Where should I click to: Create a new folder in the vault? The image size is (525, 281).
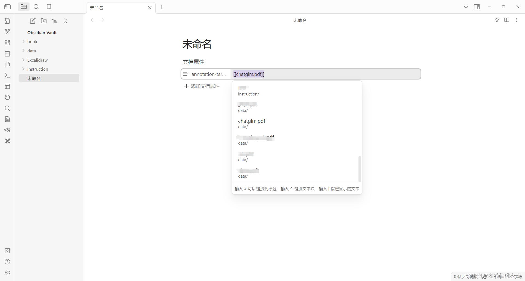tap(43, 21)
